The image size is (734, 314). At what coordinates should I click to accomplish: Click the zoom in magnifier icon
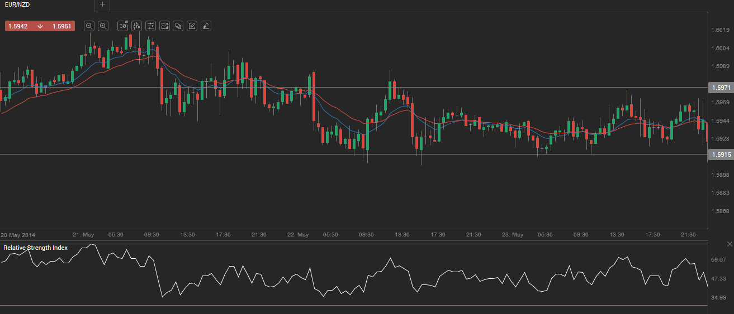[103, 26]
